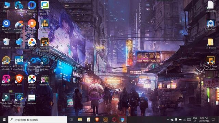Select the TweakStyle shortcut with Ts logo
Screen dimensions: 219x123
(x=19, y=6)
